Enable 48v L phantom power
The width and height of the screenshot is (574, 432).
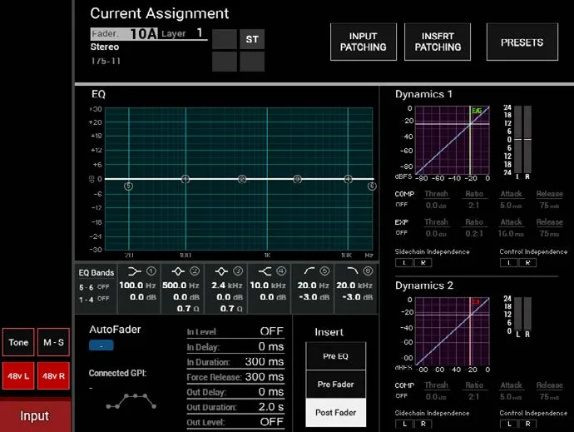[x=18, y=376]
